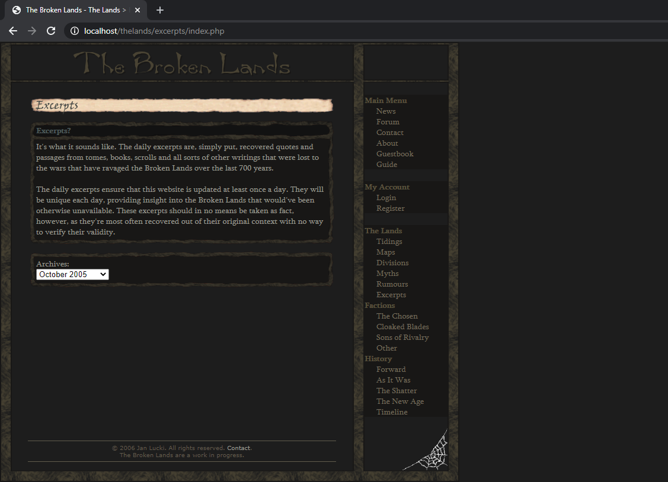Image resolution: width=668 pixels, height=482 pixels.
Task: Open the Archives month dropdown
Action: pos(72,274)
